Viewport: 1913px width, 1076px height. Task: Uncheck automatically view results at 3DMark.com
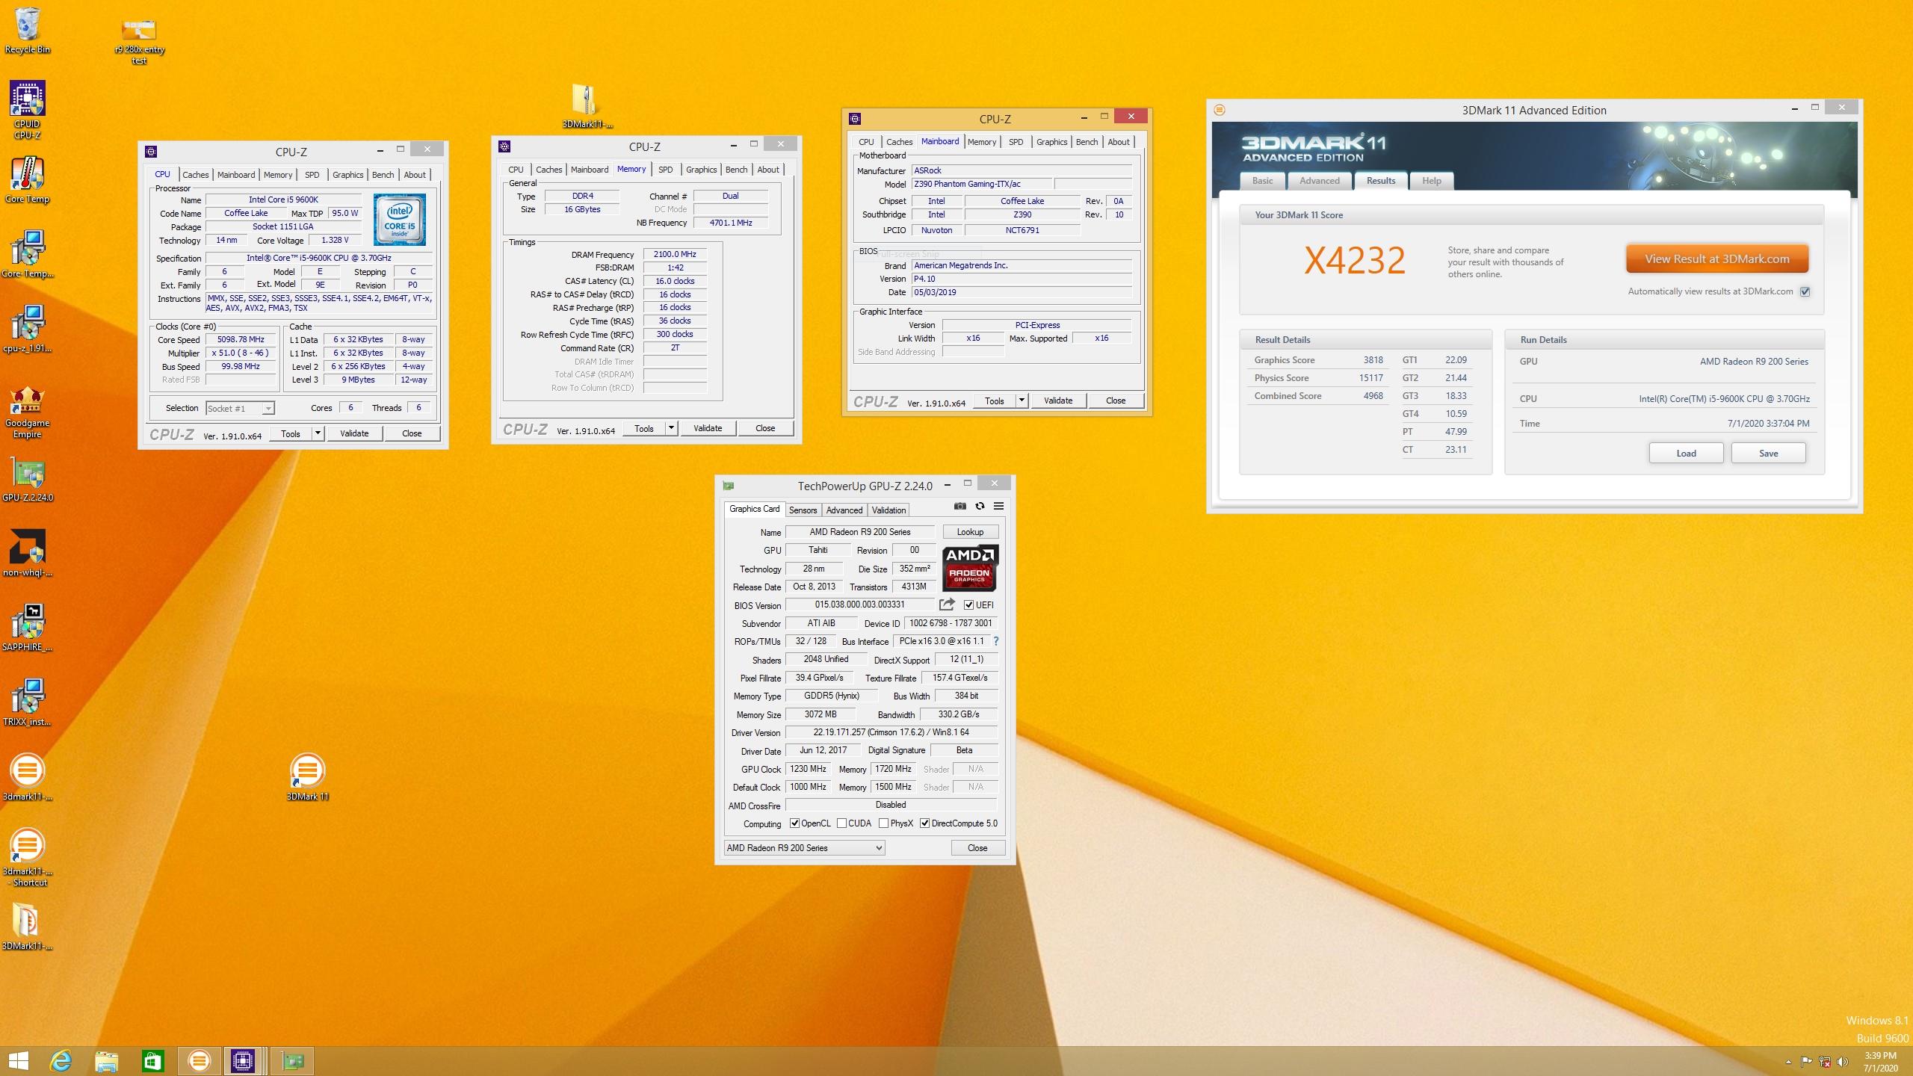coord(1805,291)
